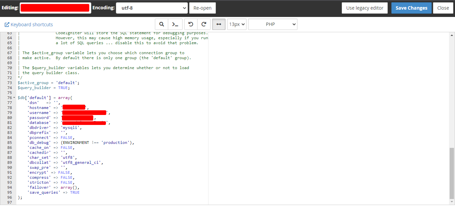Open the PHP language mode dropdown
Viewport: 455px width, 210px height.
(x=272, y=24)
